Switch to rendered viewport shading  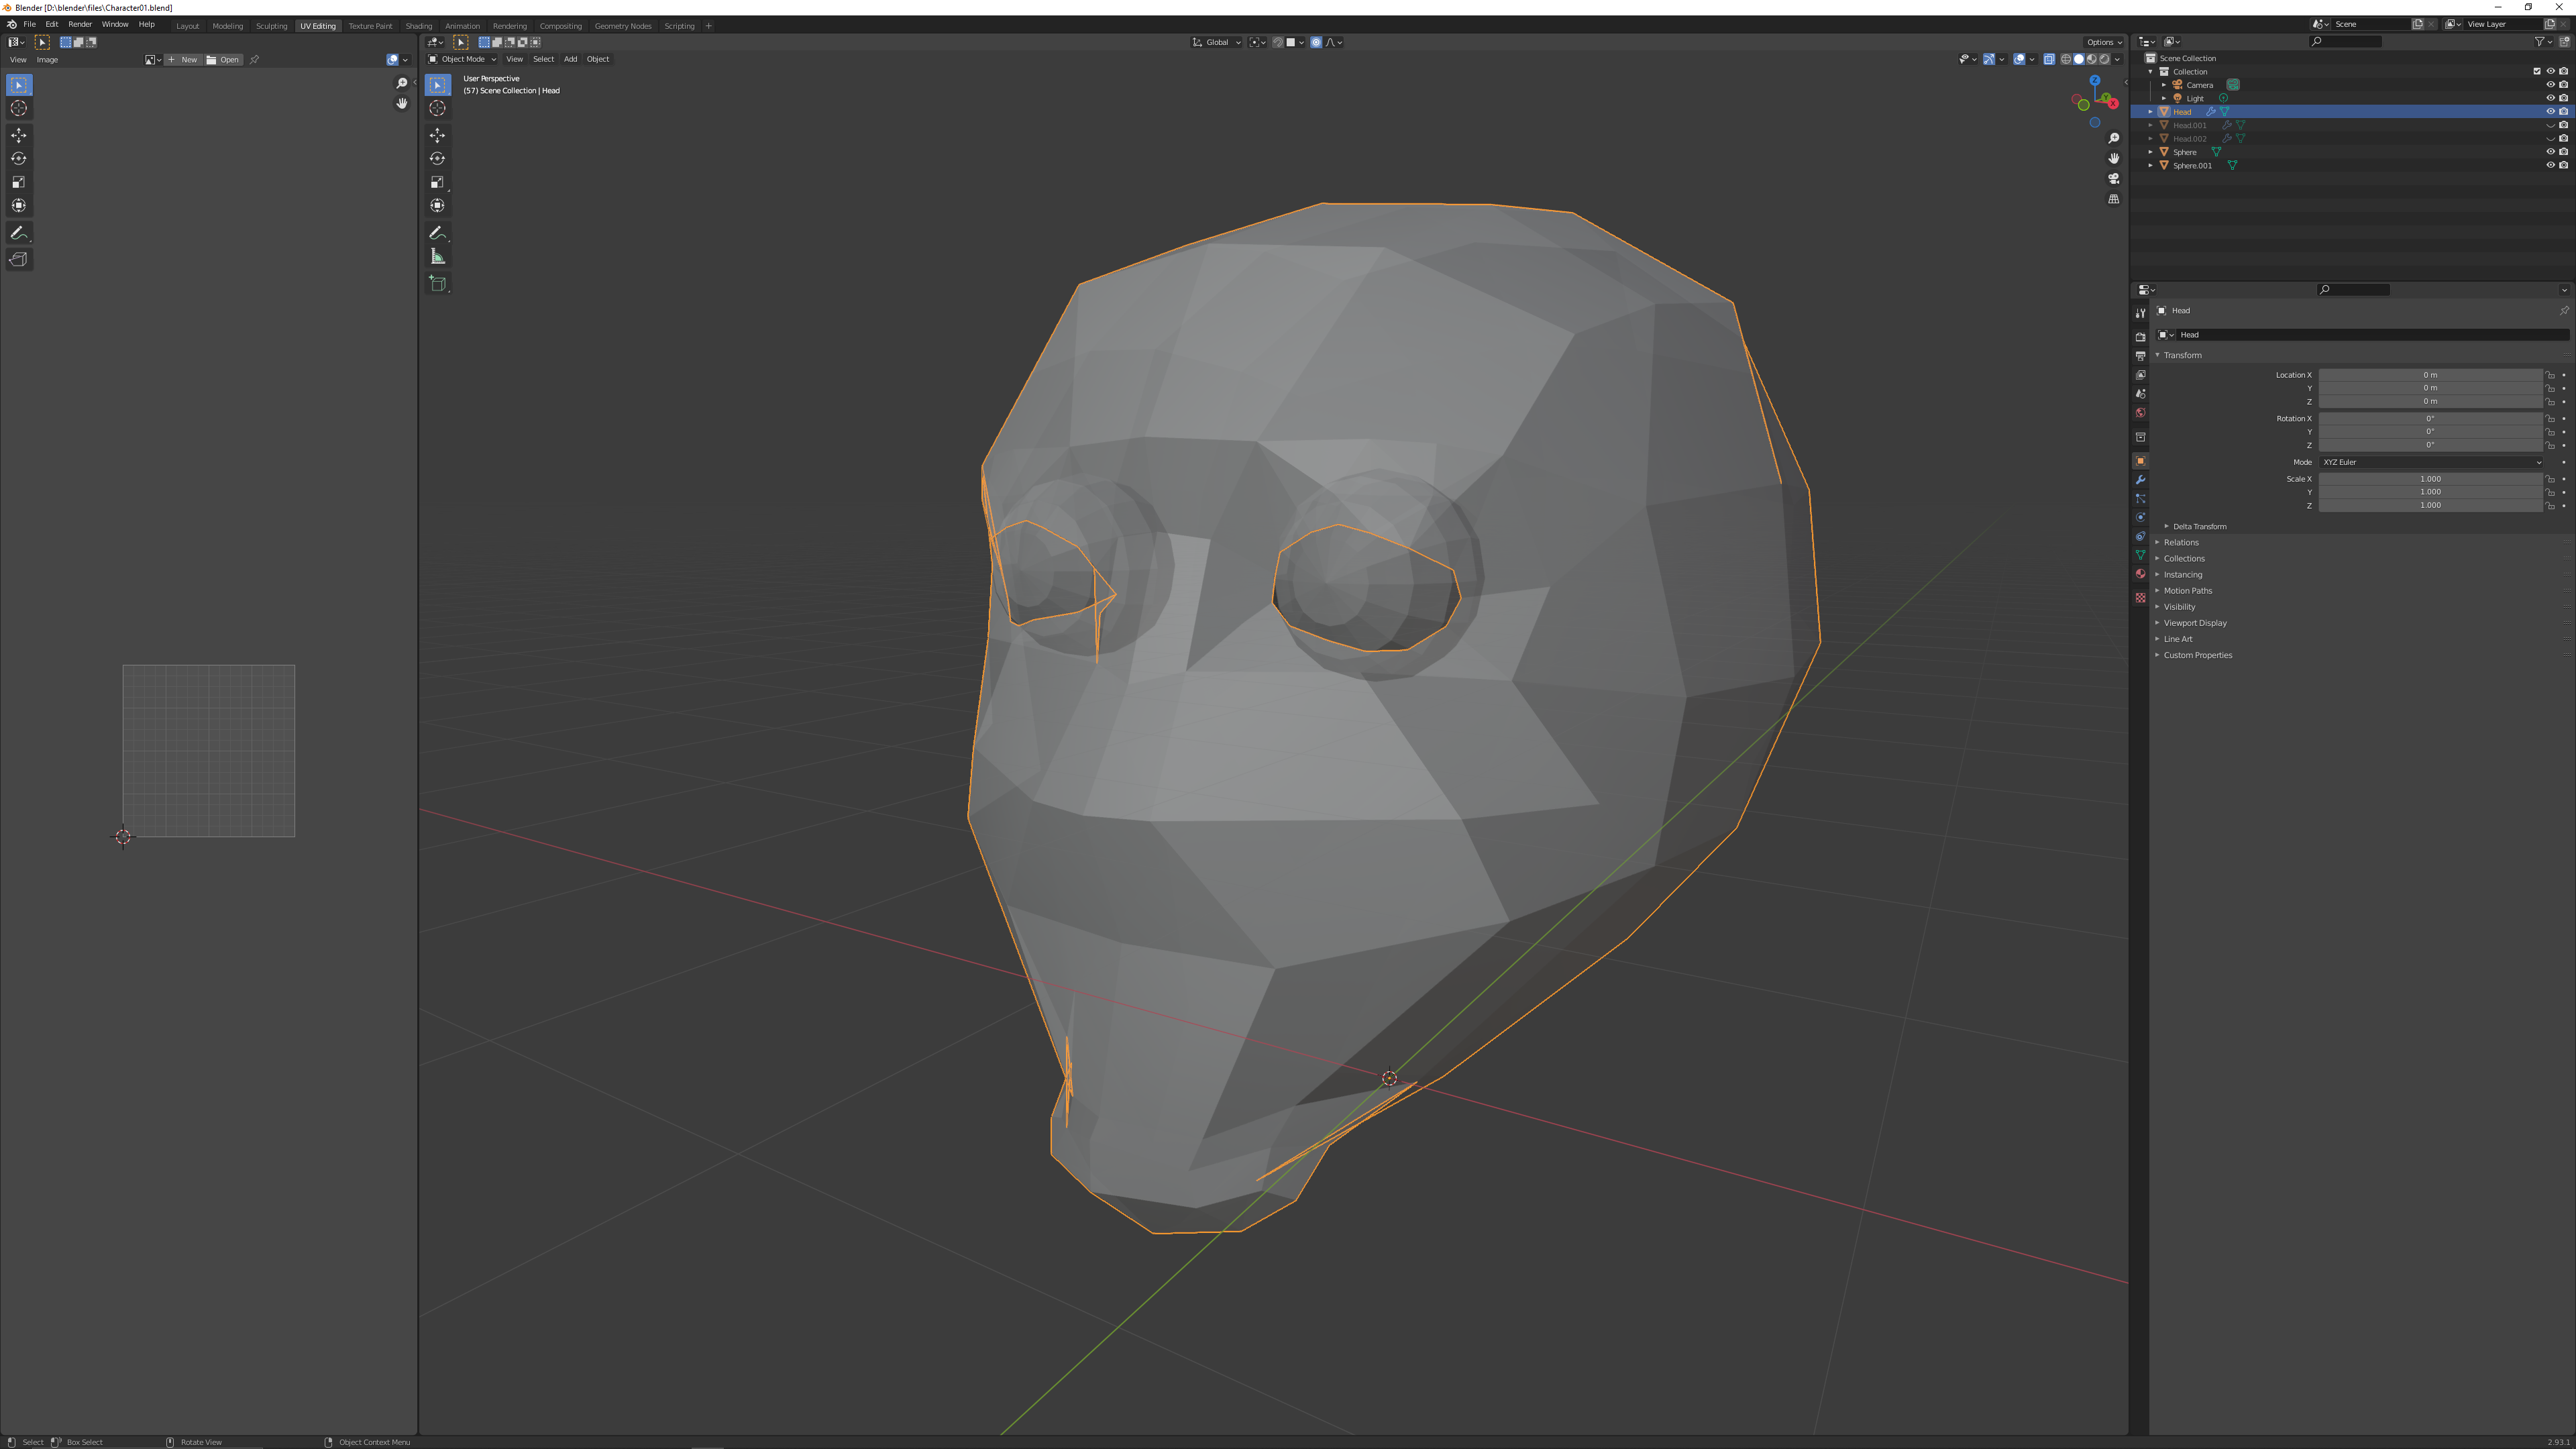pos(2104,59)
